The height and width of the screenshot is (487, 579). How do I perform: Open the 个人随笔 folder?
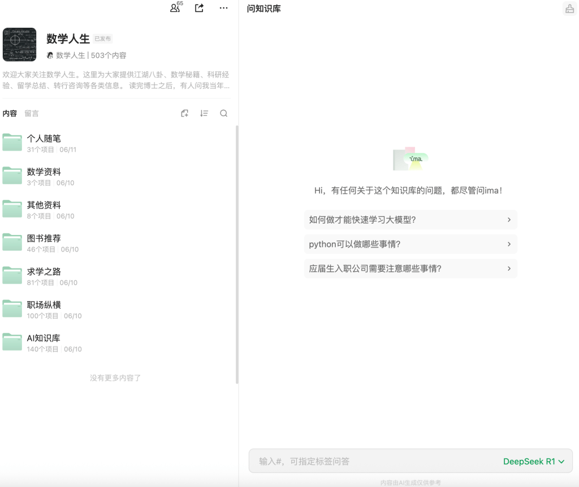pos(44,139)
